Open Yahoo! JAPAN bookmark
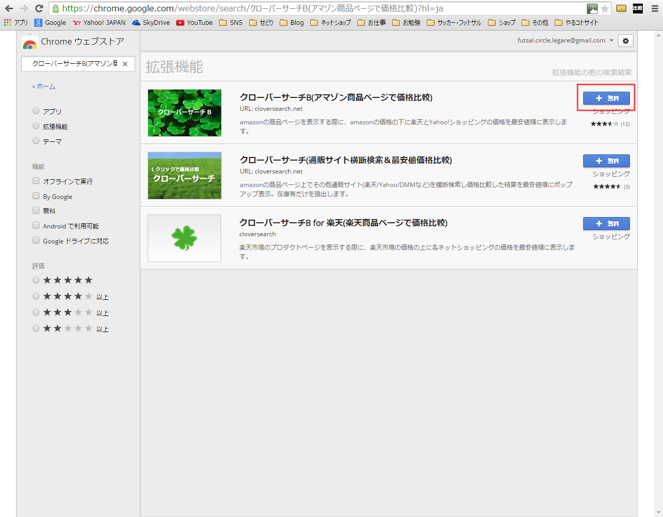663x517 pixels. pos(99,23)
